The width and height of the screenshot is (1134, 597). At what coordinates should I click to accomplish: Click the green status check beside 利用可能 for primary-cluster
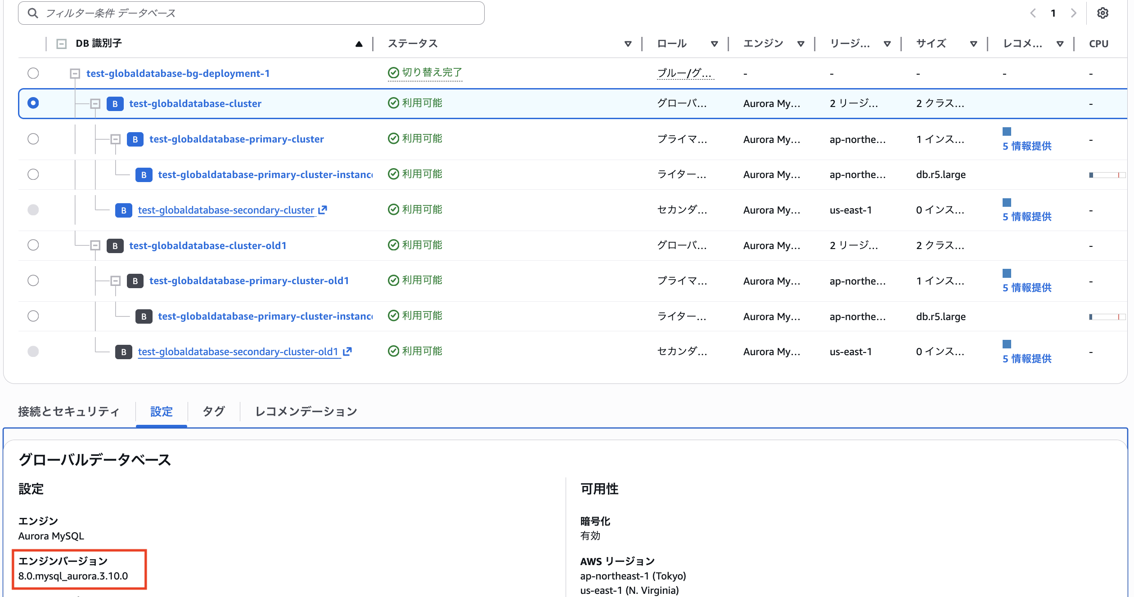tap(393, 138)
